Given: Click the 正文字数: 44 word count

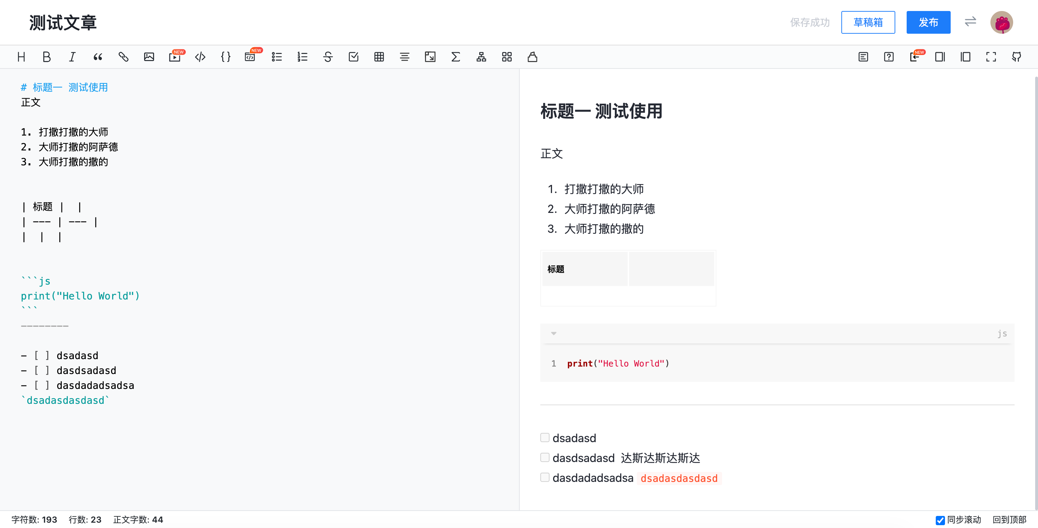Looking at the screenshot, I should point(138,519).
